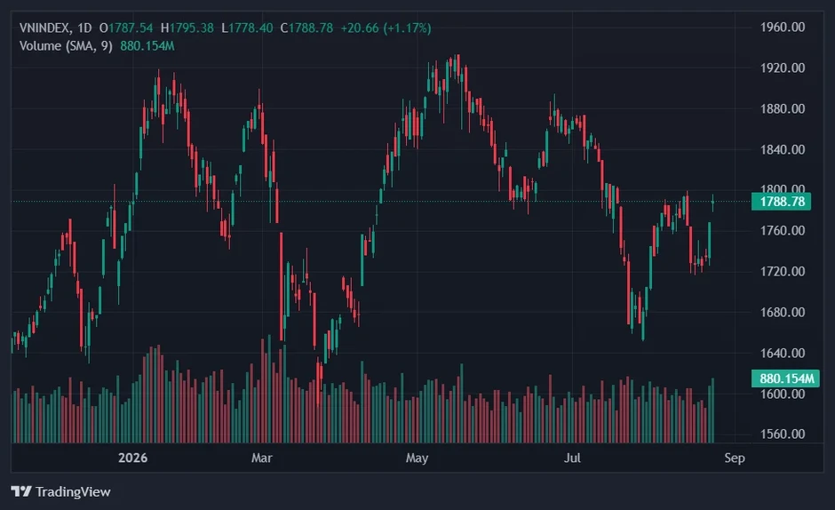Click the 1760.00 price axis label
This screenshot has height=510, width=835.
point(783,231)
